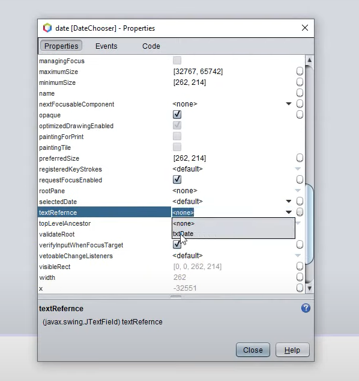Open custom editor button for maximumSize
Screen dimensions: 359x381
coord(300,72)
